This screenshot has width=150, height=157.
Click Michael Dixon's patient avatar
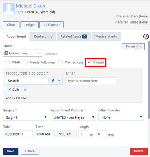[x=9, y=9]
